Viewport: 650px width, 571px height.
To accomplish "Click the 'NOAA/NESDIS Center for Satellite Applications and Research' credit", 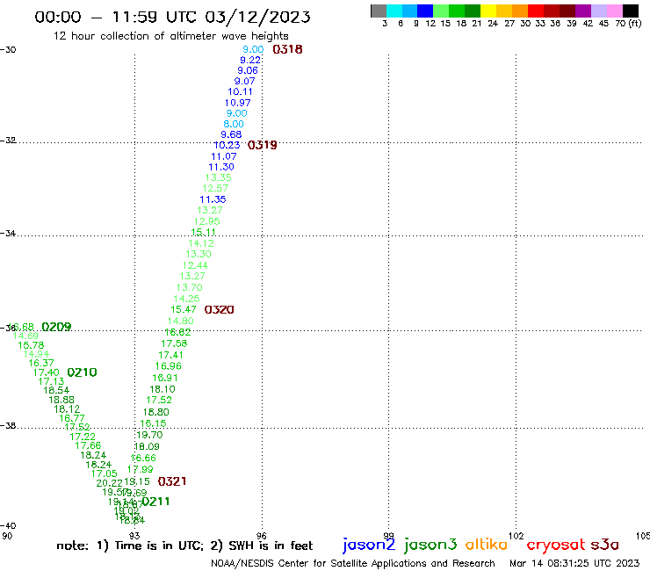I will (x=353, y=563).
